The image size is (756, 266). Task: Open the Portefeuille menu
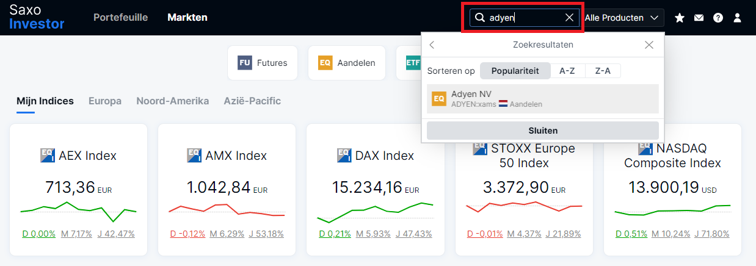pos(120,18)
